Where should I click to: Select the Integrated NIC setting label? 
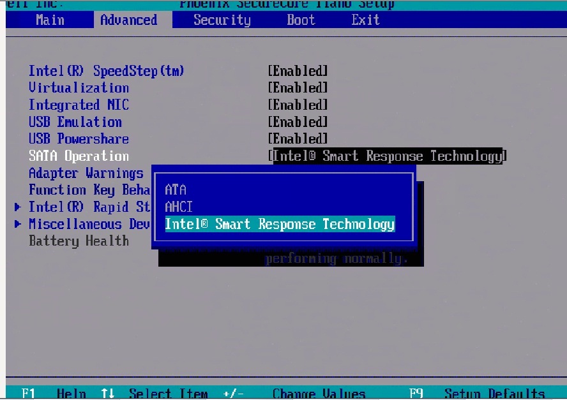tap(79, 105)
